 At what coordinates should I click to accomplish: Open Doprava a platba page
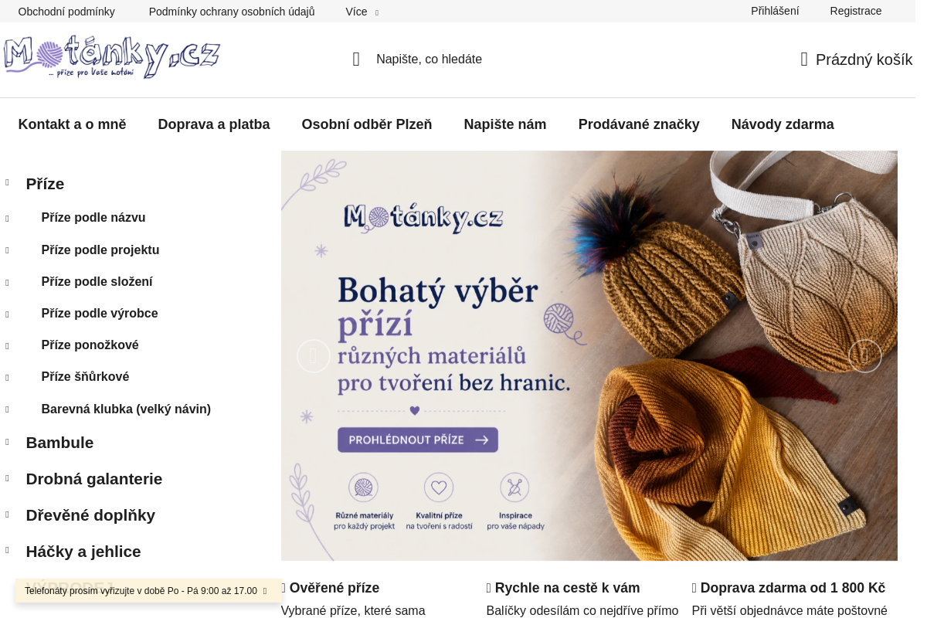[214, 124]
